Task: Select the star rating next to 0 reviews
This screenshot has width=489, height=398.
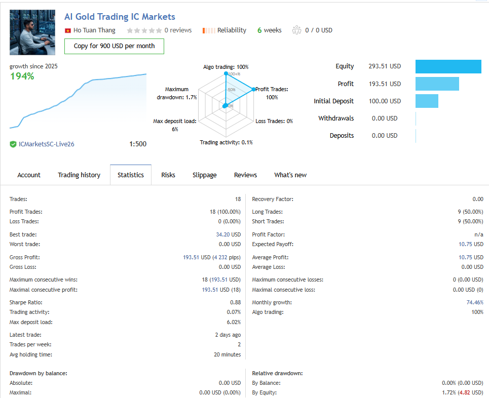Action: pyautogui.click(x=144, y=30)
